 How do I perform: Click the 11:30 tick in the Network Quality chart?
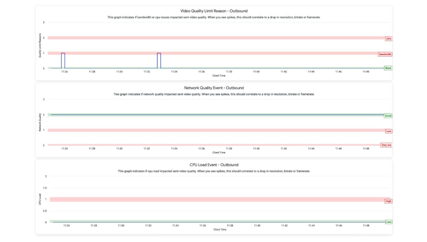coord(119,149)
